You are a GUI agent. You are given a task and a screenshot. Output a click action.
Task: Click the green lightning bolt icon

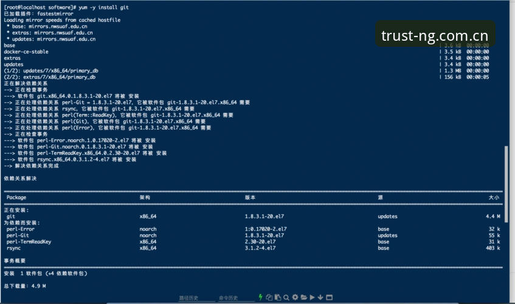click(x=260, y=297)
